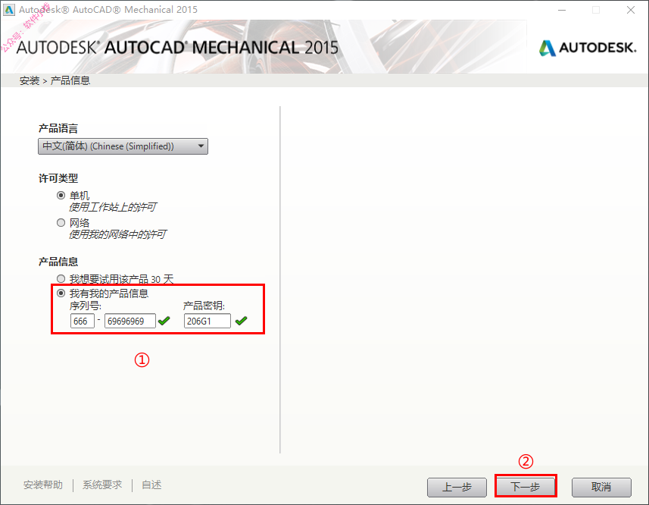This screenshot has width=649, height=505.
Task: Open the product language dropdown
Action: coord(123,146)
